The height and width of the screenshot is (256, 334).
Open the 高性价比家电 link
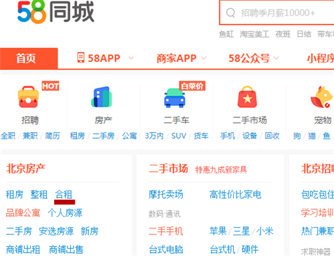[x=235, y=195]
